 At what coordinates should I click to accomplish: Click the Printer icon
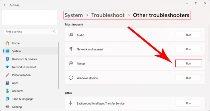(x=71, y=63)
